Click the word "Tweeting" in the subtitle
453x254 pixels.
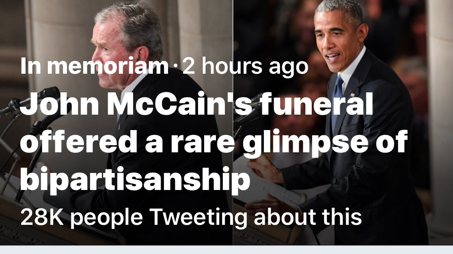coord(198,218)
